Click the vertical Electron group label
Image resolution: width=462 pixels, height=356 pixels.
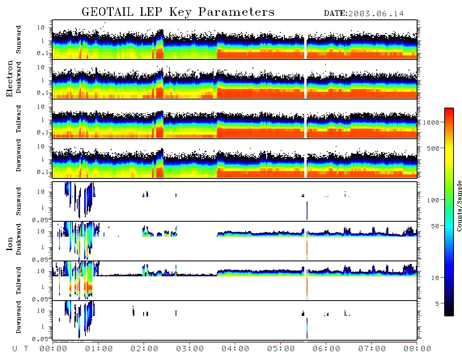click(x=9, y=78)
